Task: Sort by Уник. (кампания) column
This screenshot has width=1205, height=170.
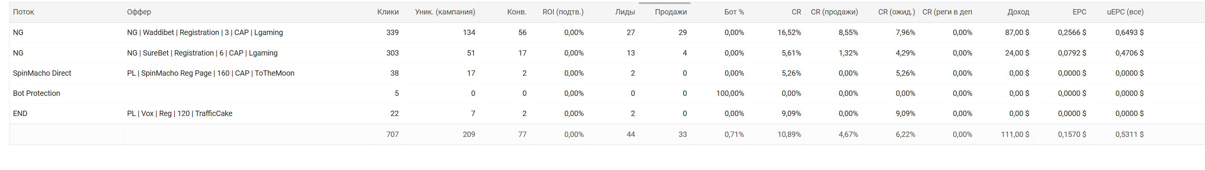Action: coord(445,12)
